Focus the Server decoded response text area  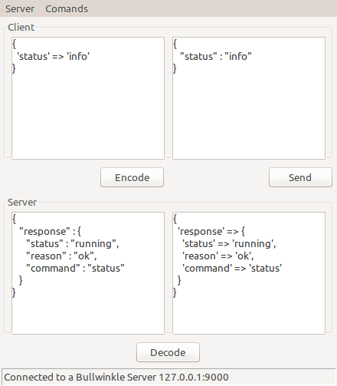click(x=249, y=273)
